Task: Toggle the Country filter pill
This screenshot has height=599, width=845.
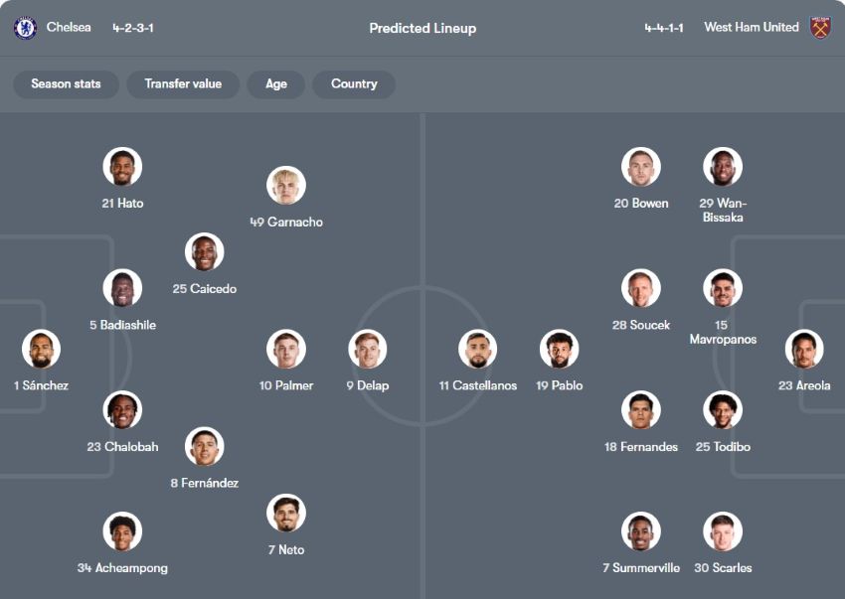Action: point(354,84)
